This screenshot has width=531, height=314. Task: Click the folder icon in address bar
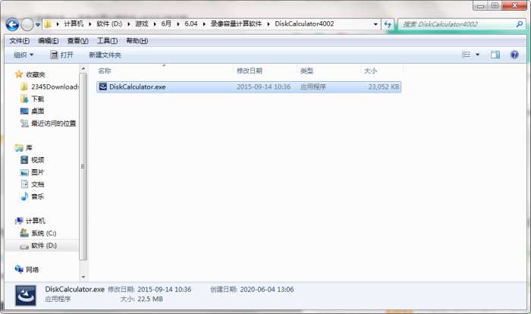point(48,24)
